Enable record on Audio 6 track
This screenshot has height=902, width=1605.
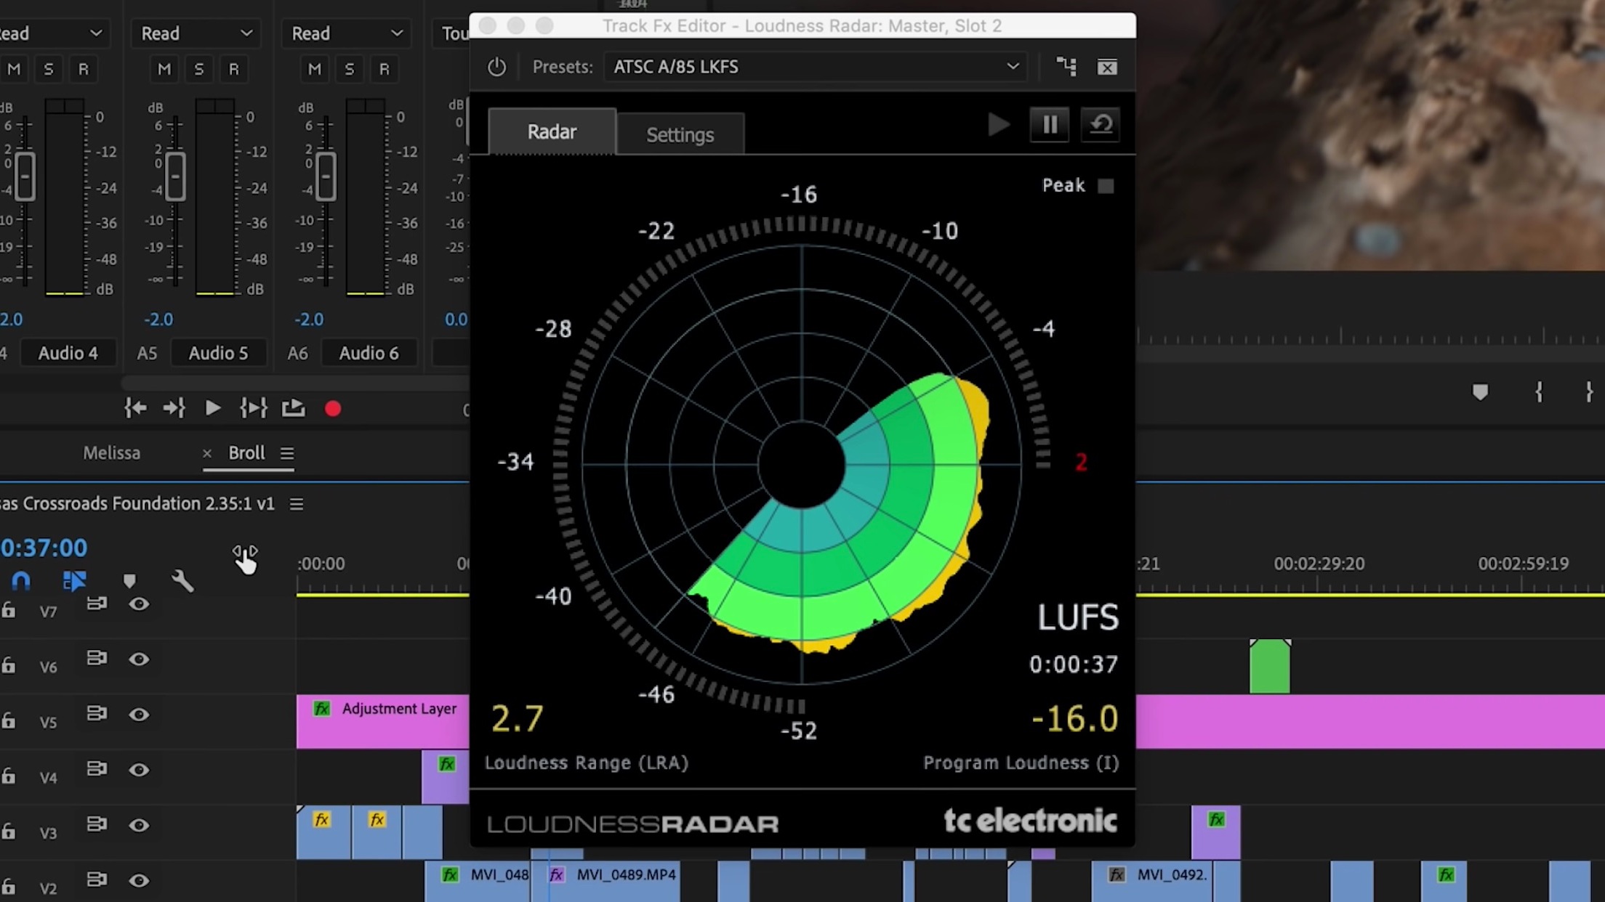point(385,69)
